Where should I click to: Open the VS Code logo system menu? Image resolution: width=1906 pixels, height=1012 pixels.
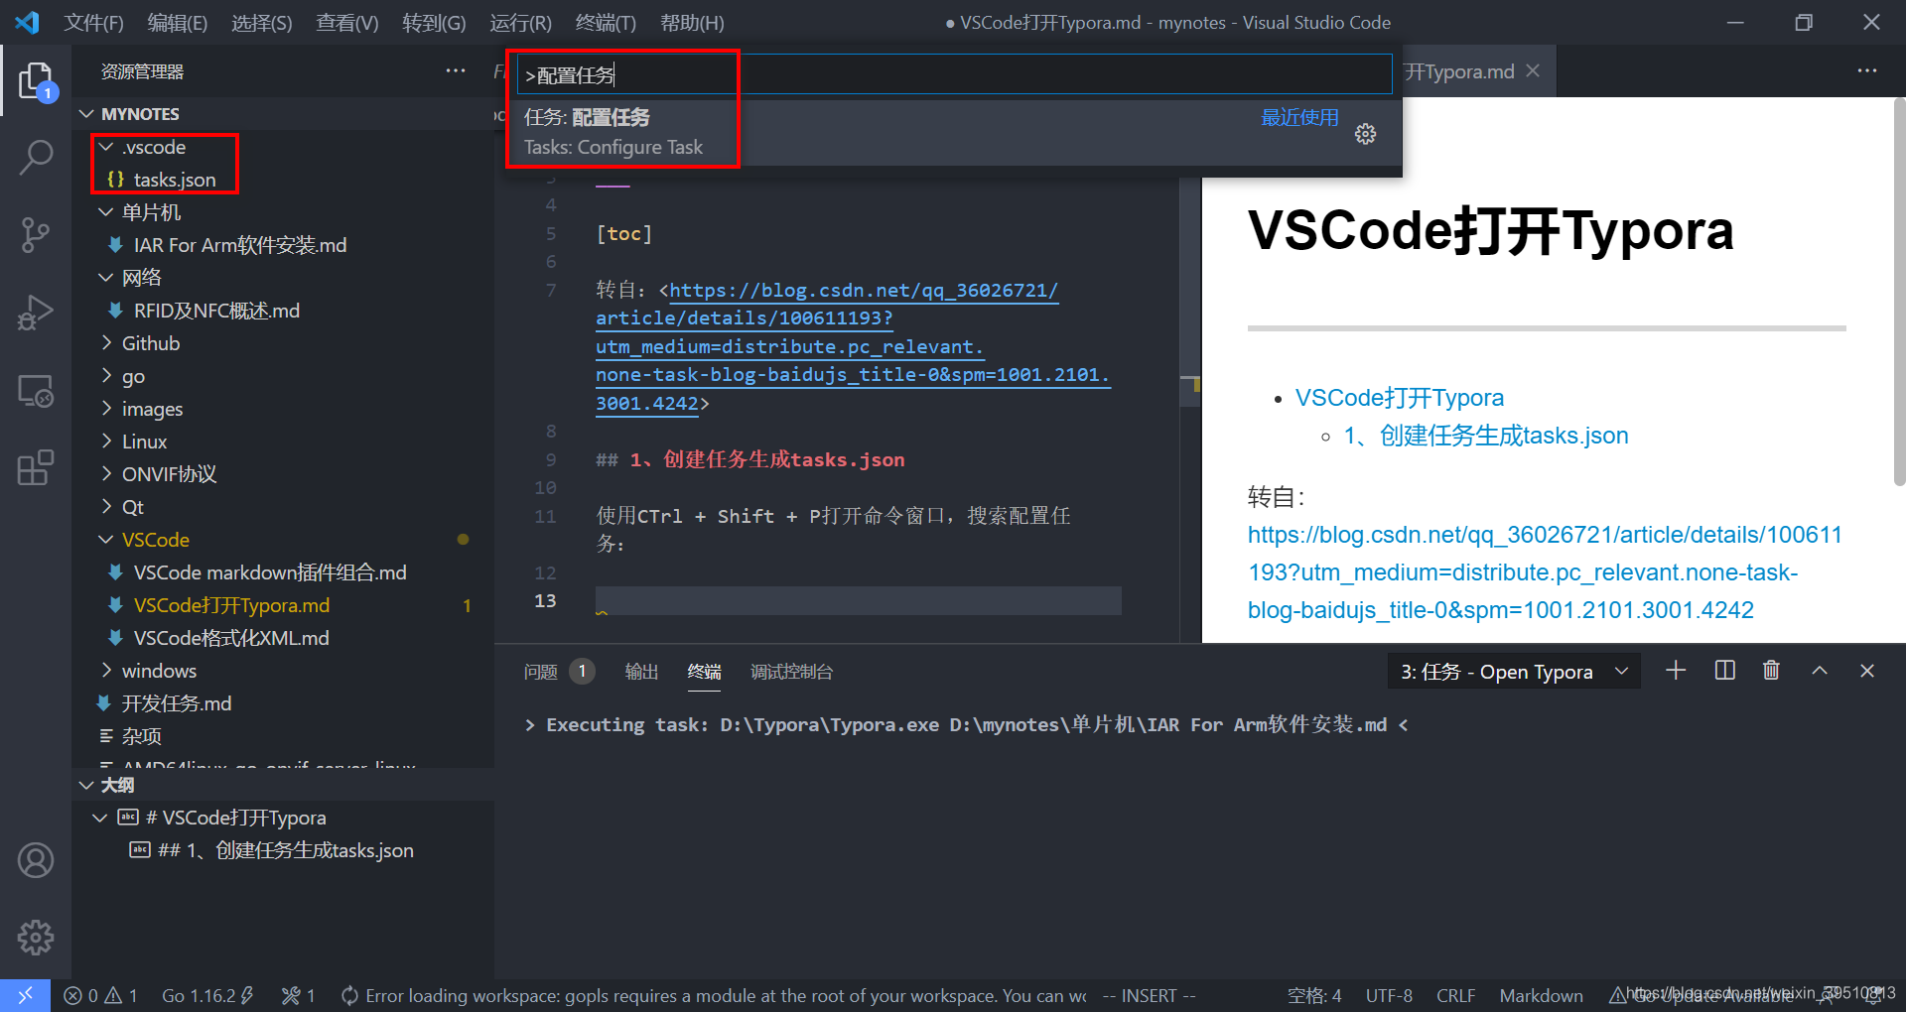pyautogui.click(x=28, y=22)
